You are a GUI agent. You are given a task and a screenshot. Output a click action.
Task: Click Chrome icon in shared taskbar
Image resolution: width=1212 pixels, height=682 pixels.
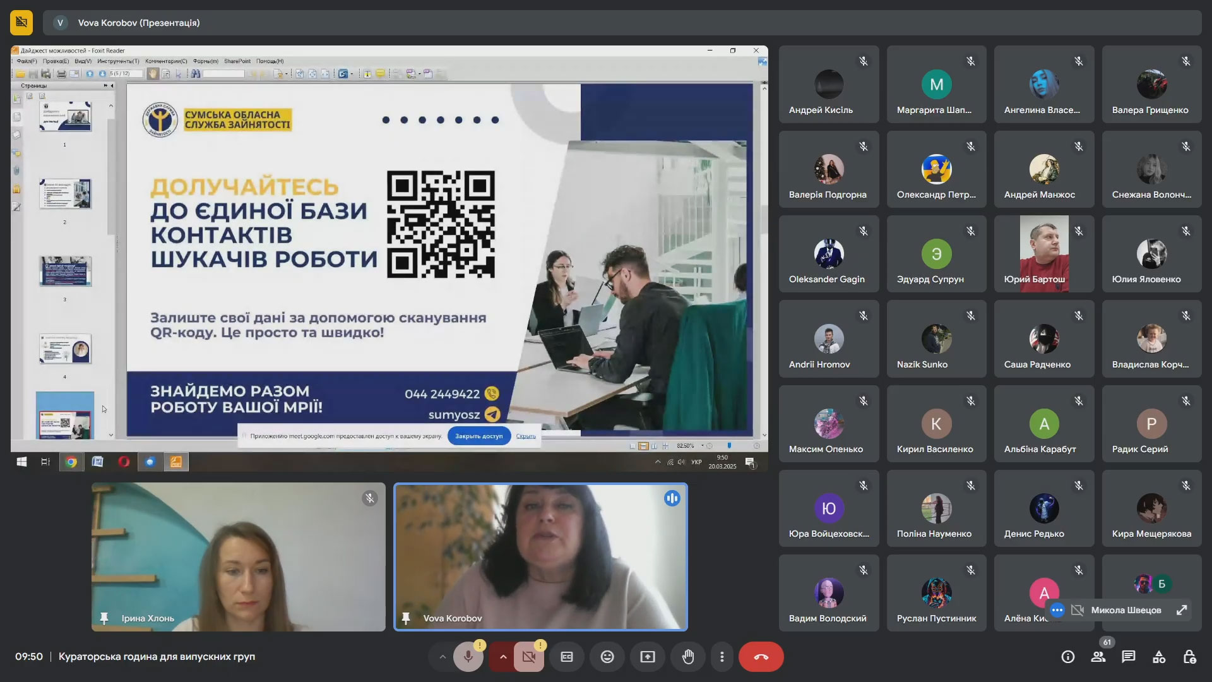tap(71, 462)
